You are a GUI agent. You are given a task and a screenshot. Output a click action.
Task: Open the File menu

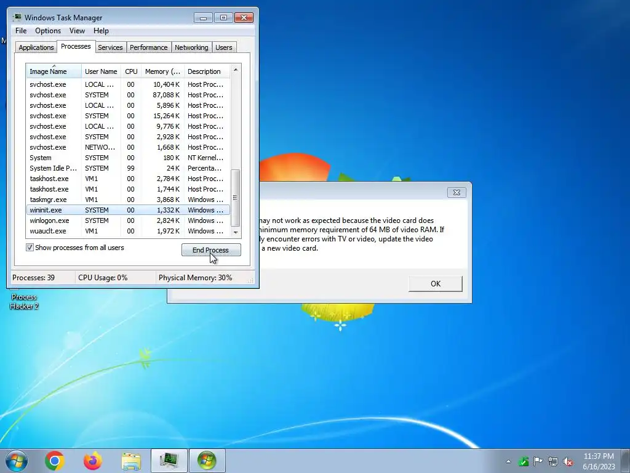click(x=21, y=31)
